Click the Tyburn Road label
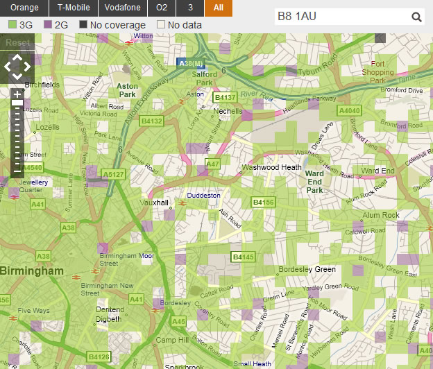 click(x=318, y=65)
